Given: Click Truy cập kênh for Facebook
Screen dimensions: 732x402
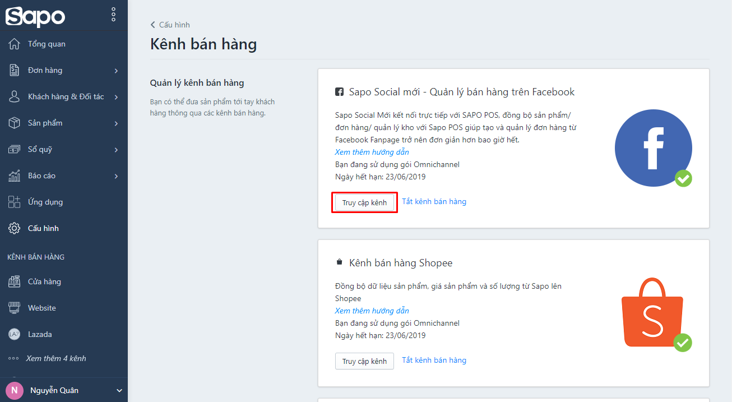Looking at the screenshot, I should click(x=364, y=202).
